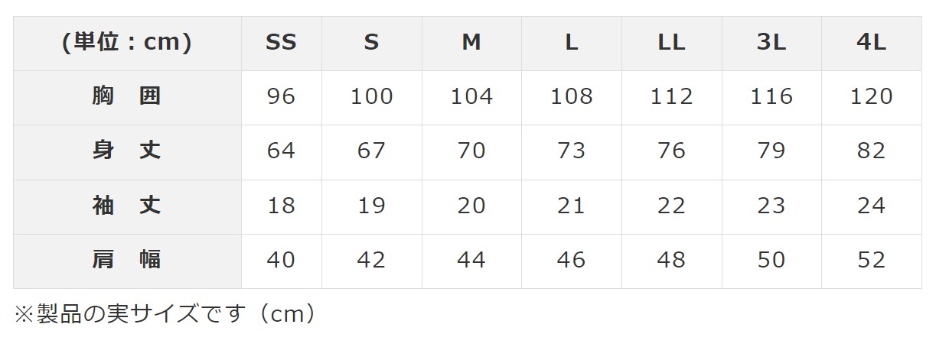Screen dimensions: 949x347
Task: Select the L size column header
Action: click(x=571, y=43)
